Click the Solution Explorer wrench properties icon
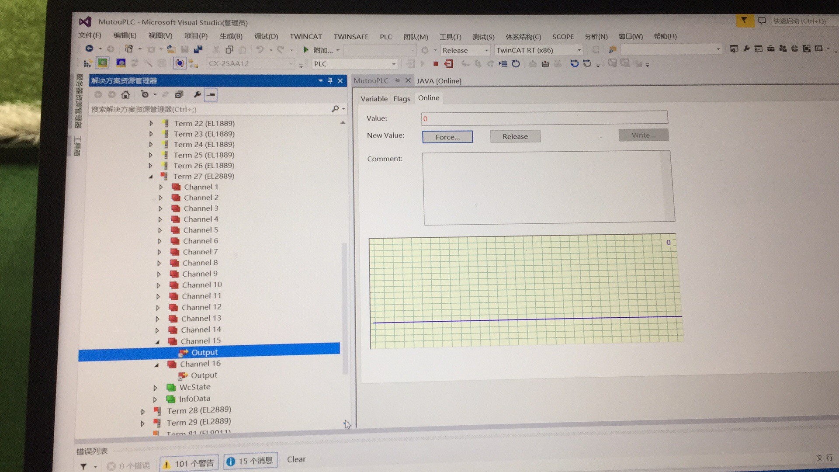 [x=197, y=94]
